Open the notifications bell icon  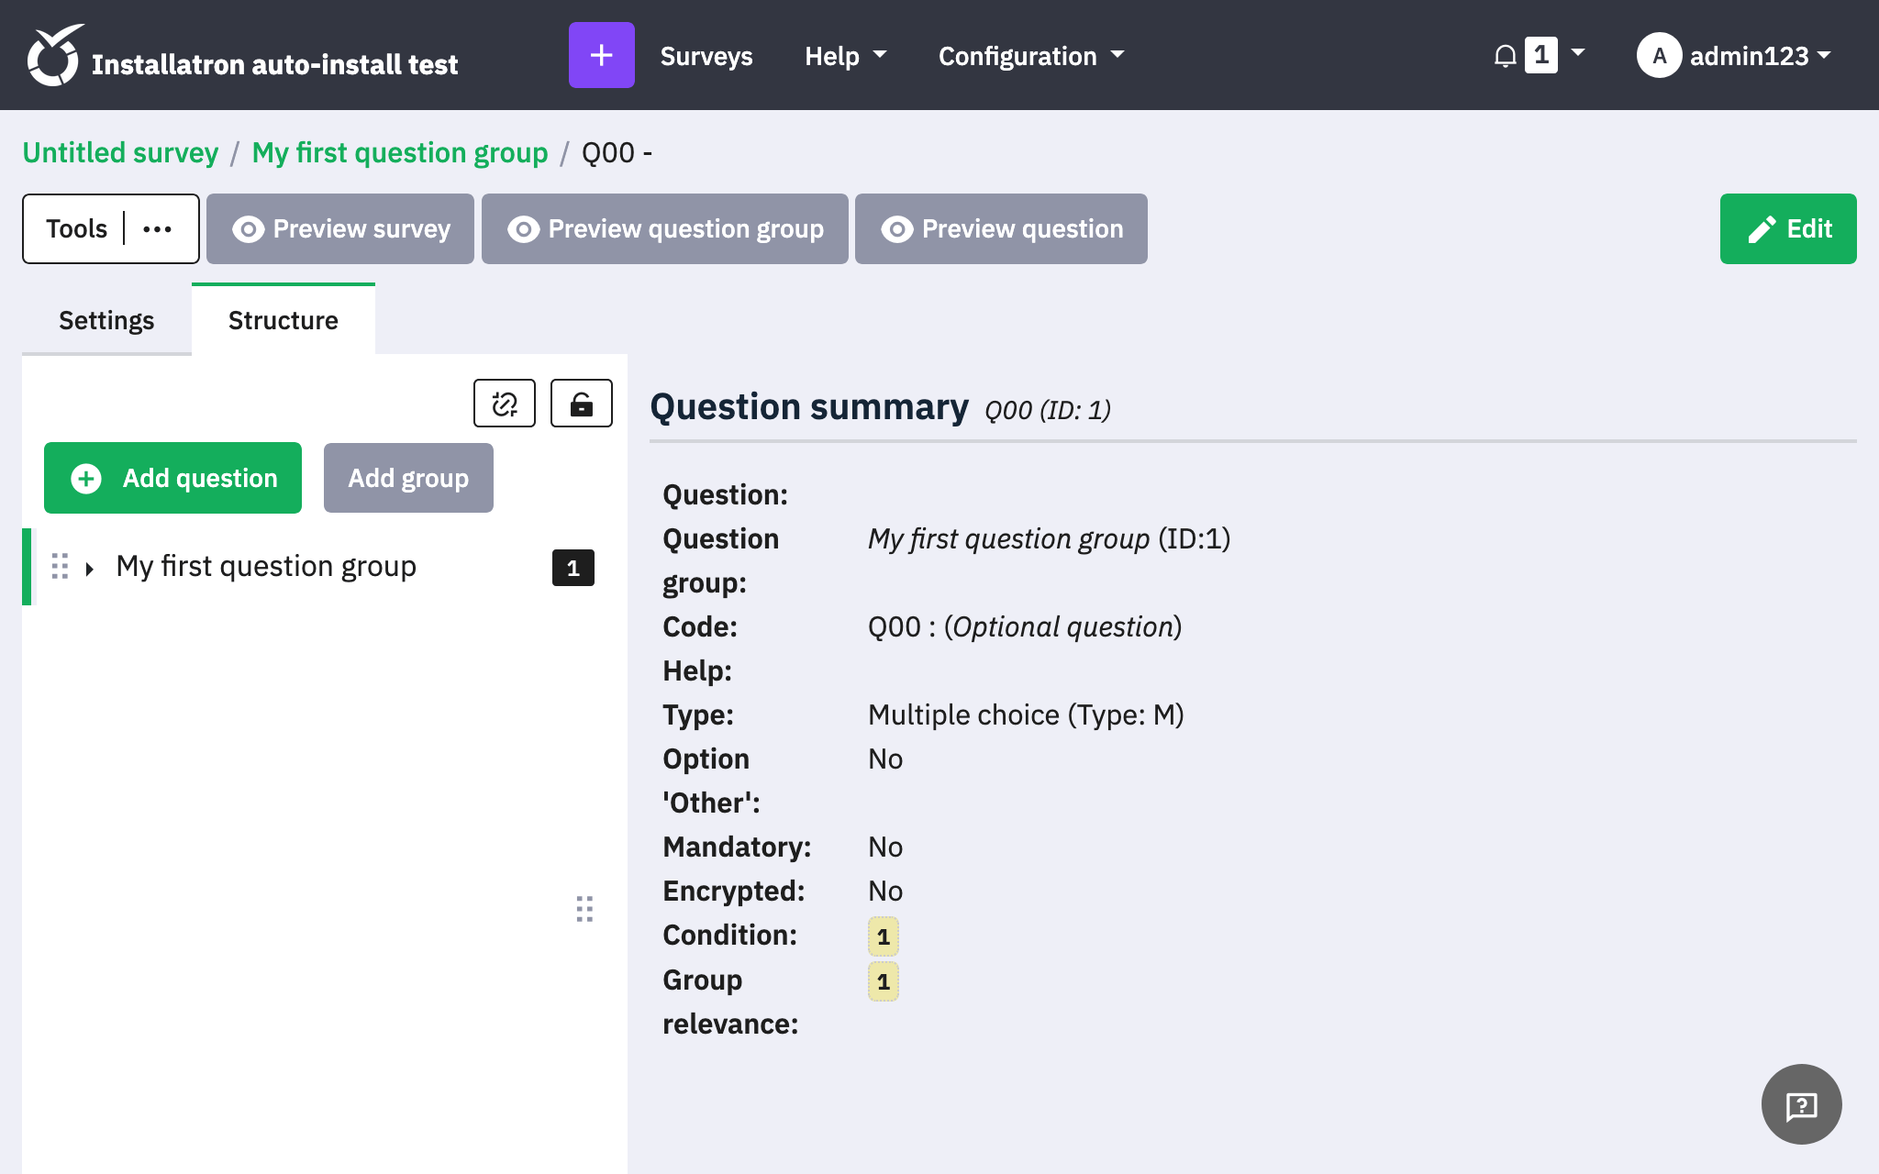point(1505,56)
